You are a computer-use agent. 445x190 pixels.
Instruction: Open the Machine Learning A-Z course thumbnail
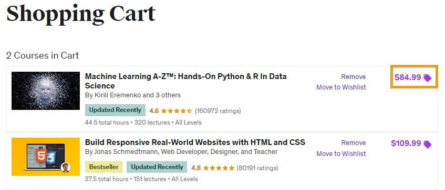(46, 91)
